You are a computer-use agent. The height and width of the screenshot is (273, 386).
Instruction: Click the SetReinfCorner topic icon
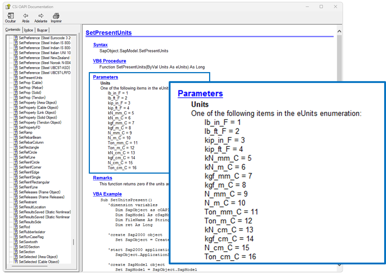pos(15,167)
